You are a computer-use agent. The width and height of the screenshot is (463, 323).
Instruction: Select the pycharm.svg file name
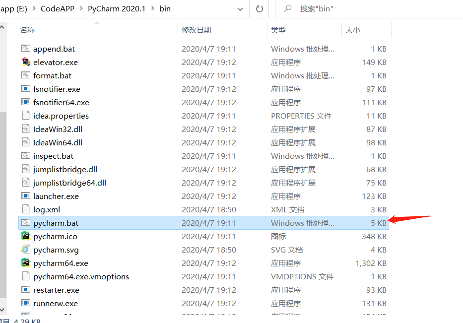(56, 250)
